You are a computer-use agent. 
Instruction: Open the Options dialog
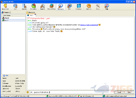coord(89,7)
